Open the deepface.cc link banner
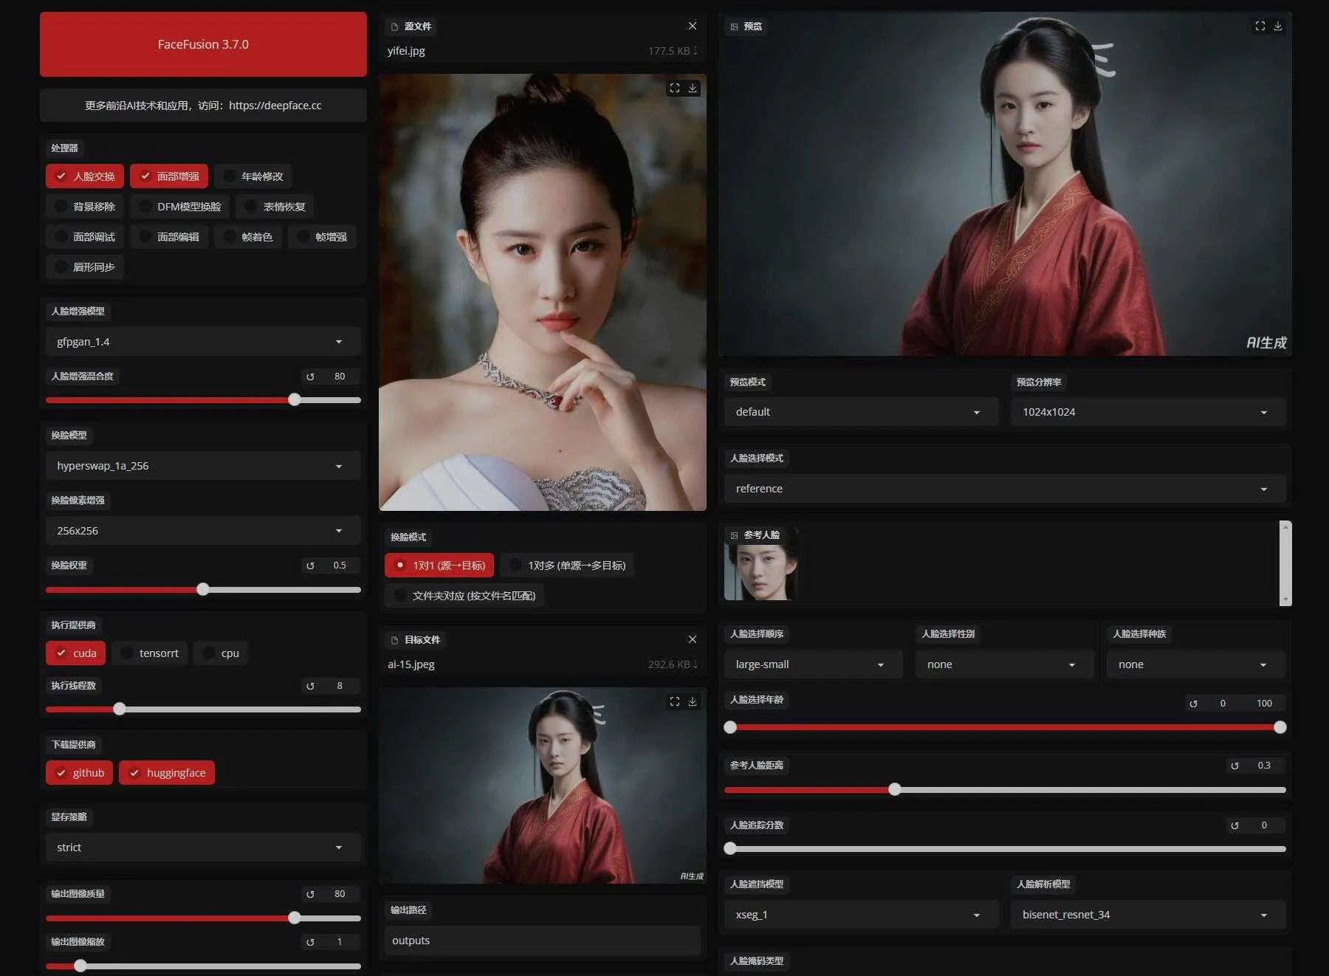Screen dimensions: 1329x976 (x=203, y=106)
